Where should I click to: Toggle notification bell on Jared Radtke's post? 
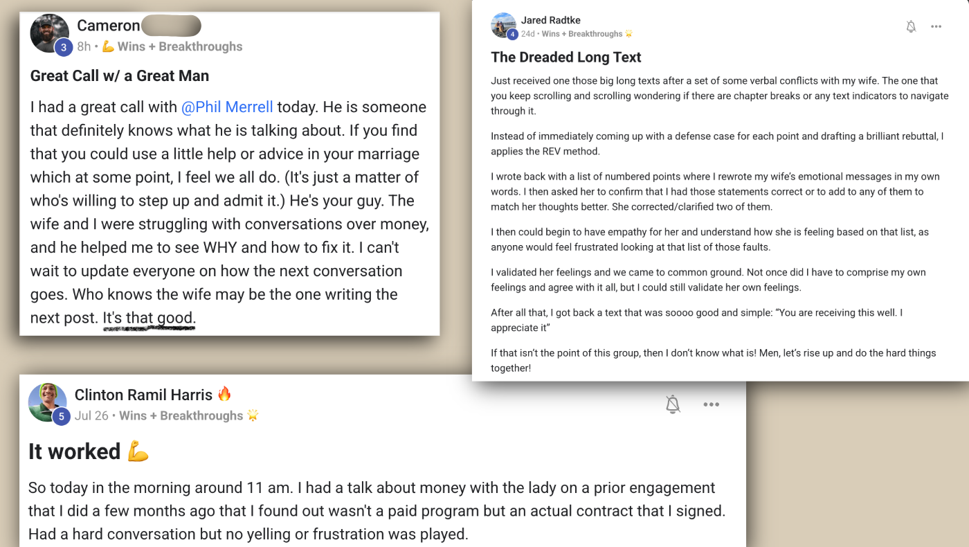coord(911,27)
